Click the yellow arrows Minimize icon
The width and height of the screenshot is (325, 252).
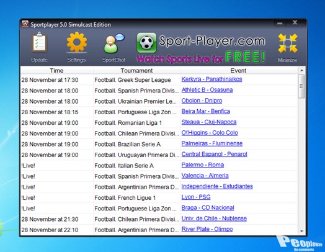288,43
